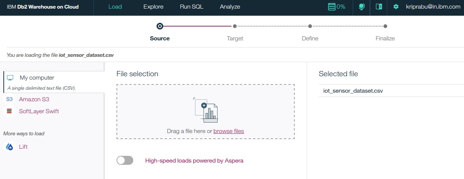Click the Selected file heading

point(339,74)
